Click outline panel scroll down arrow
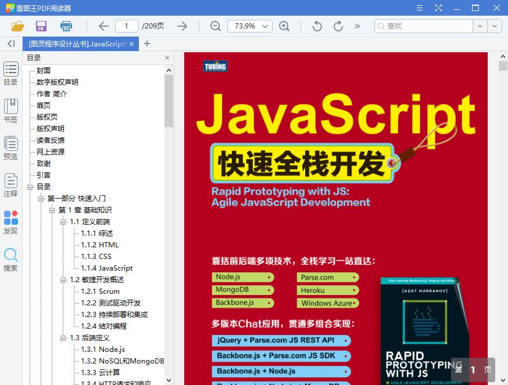508x385 pixels. coord(169,380)
